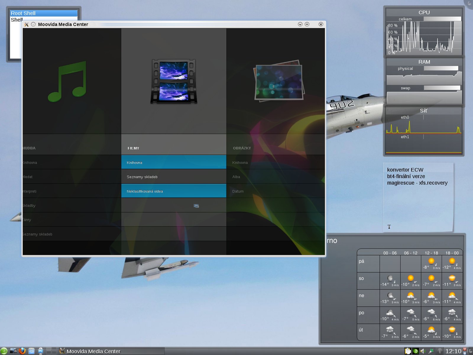Click so 00-06 weather cell showing -14°
Viewport: 473px width, 355px height.
pyautogui.click(x=390, y=281)
